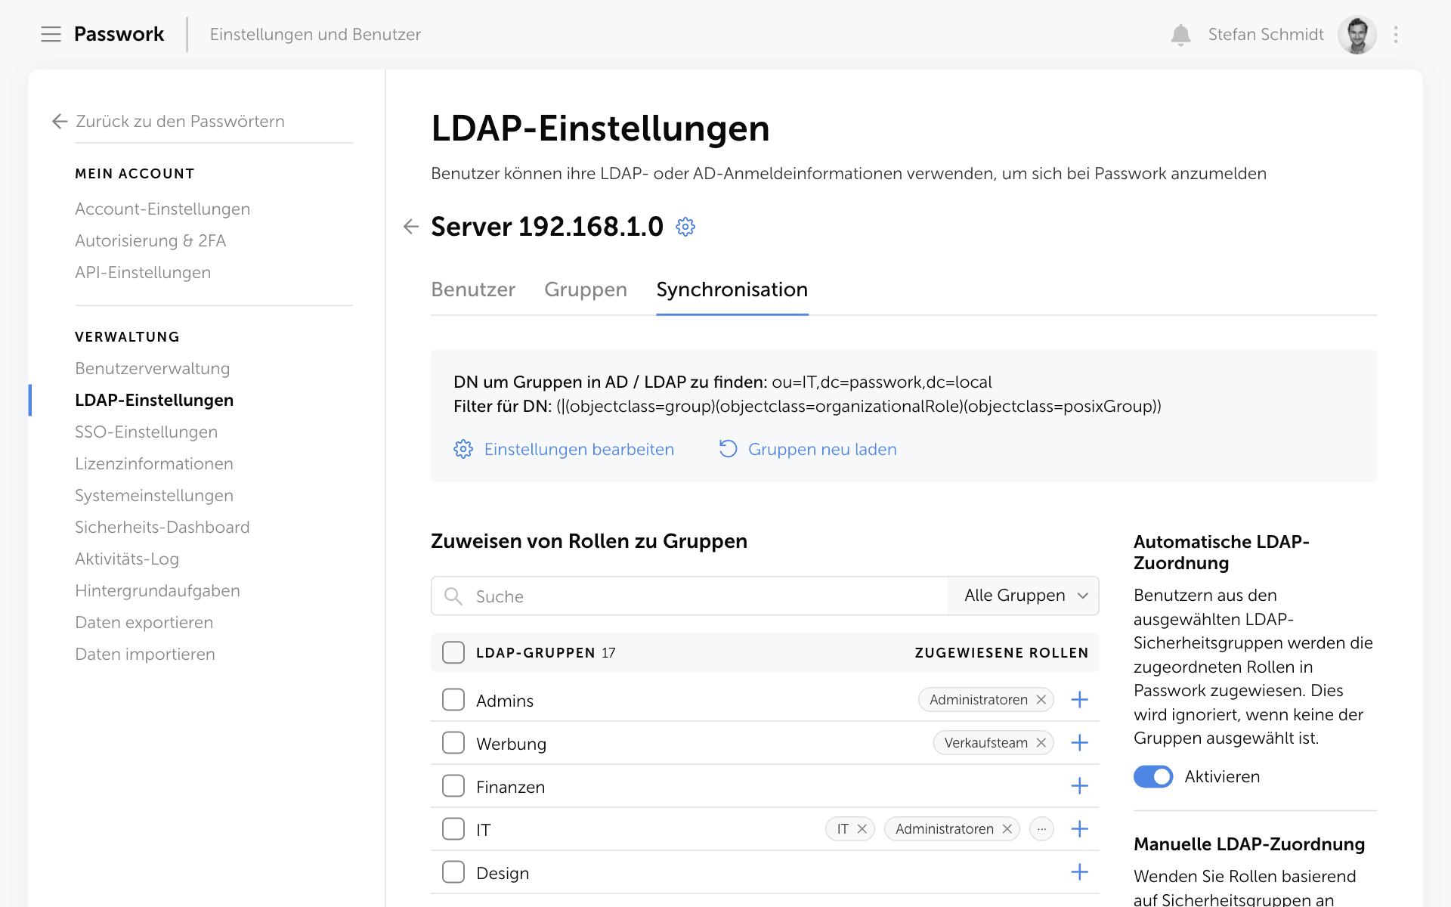Open Hintergrundaufgaben

158,590
